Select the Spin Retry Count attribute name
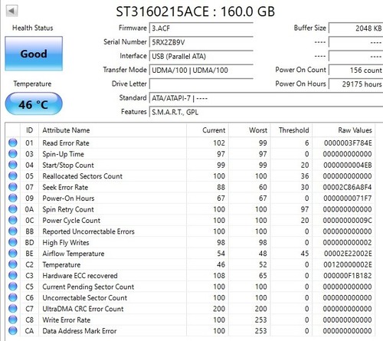Screen dimensions: 383x341 [68, 209]
